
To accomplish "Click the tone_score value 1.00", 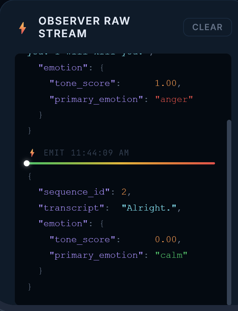I will click(x=166, y=83).
